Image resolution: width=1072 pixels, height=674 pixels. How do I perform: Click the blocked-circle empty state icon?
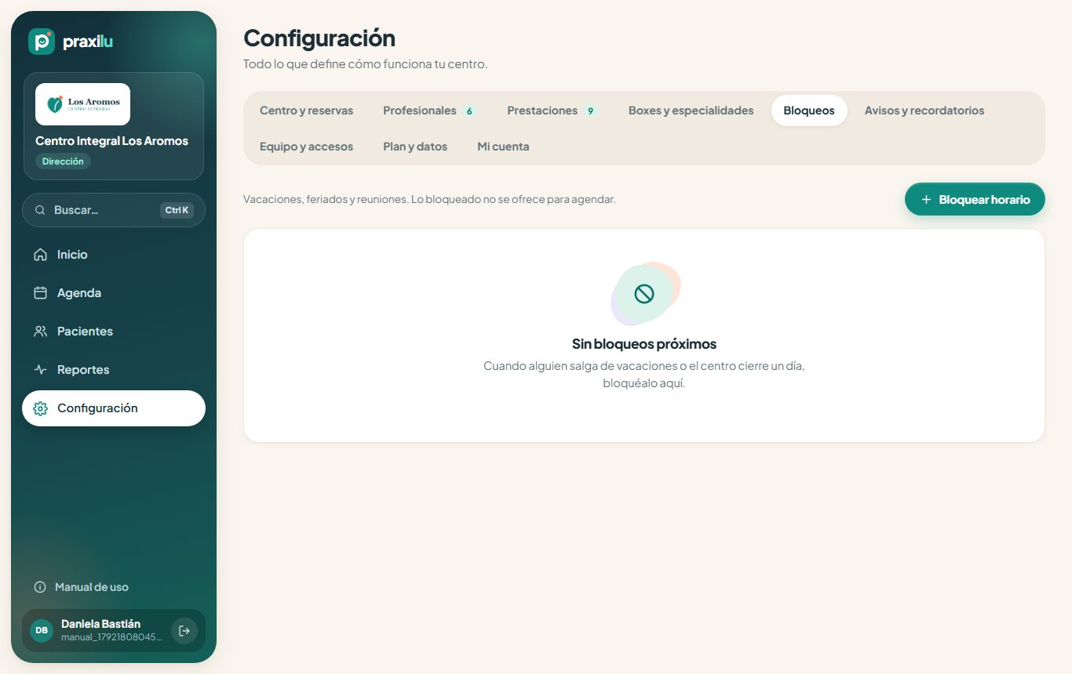point(644,294)
